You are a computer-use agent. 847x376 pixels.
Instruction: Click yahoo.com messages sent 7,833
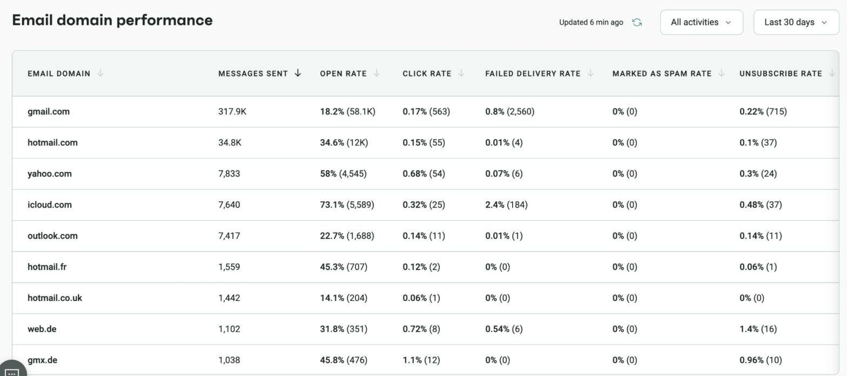(x=229, y=174)
